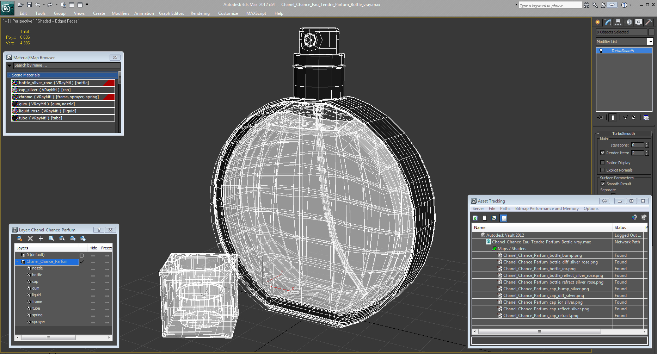Open the Hierarchy command panel tab

point(618,22)
